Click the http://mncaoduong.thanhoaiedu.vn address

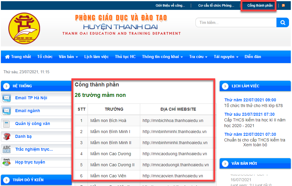point(175,154)
